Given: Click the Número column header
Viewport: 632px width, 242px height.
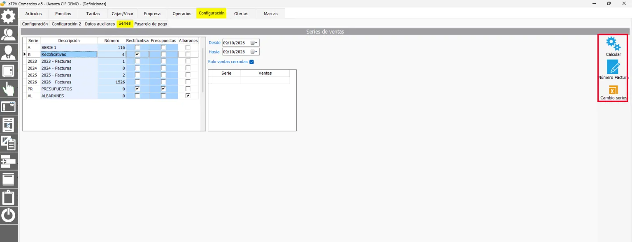Looking at the screenshot, I should coord(112,41).
